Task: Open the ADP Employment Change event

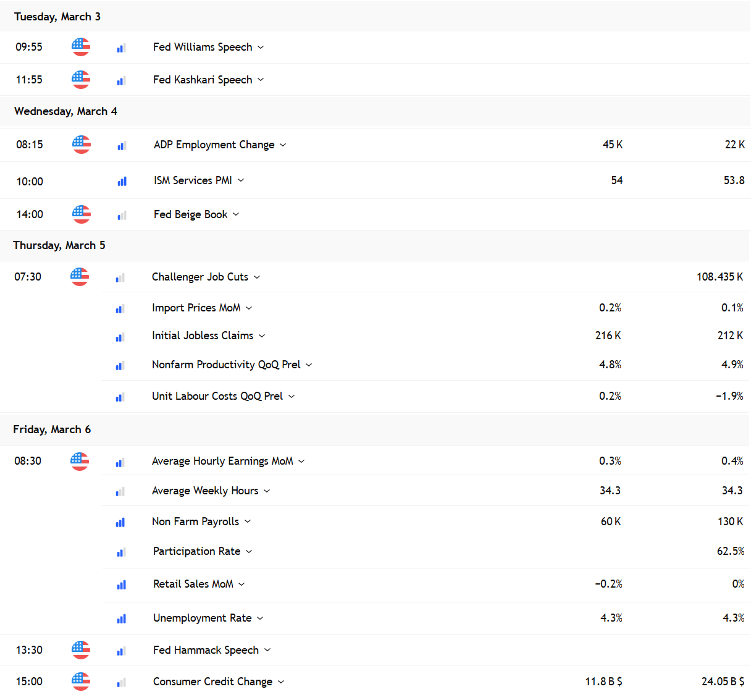Action: (214, 145)
